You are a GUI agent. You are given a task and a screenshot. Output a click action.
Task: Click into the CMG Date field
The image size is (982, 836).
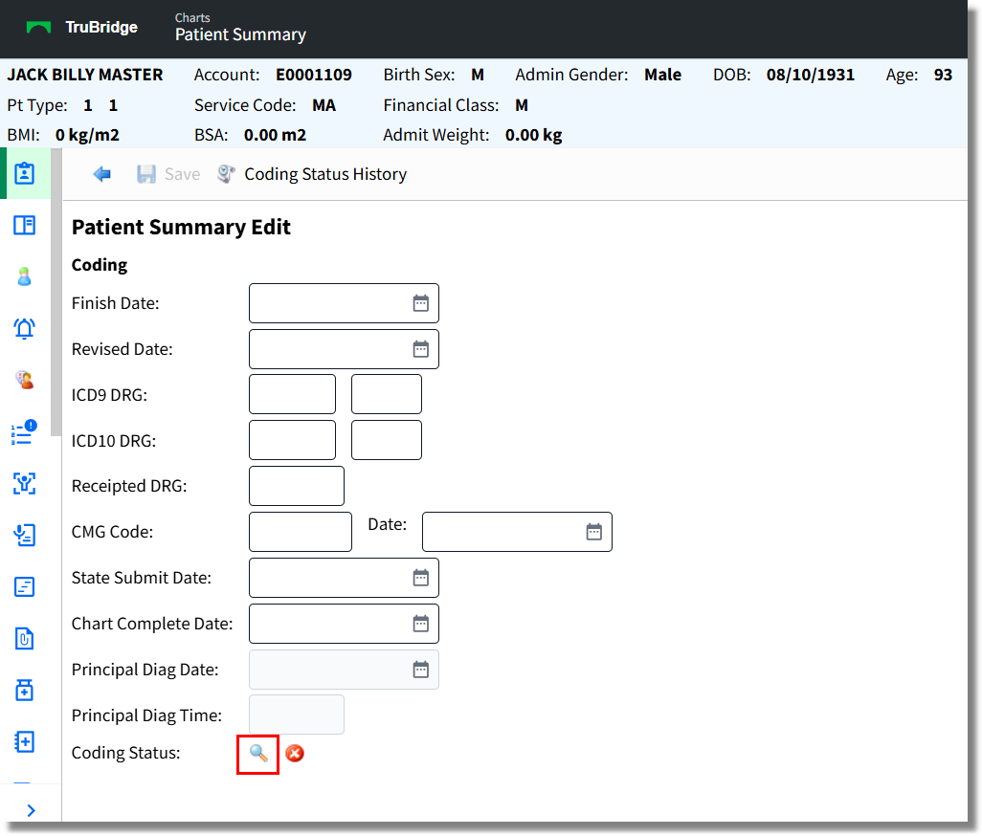click(517, 532)
